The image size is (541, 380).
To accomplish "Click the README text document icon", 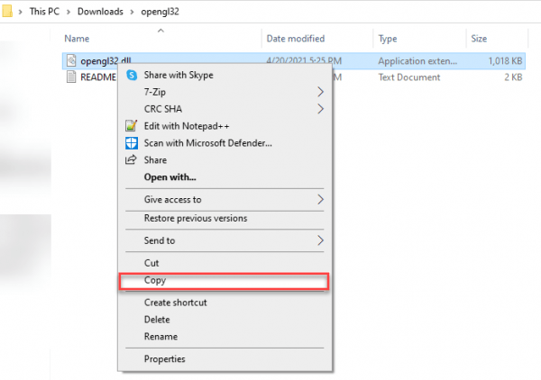I will pyautogui.click(x=72, y=77).
